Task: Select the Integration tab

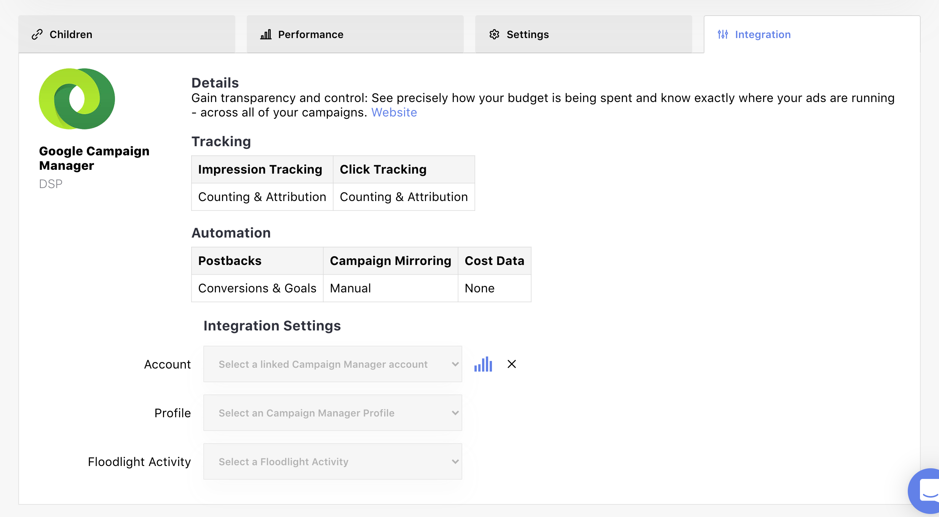Action: pos(812,34)
